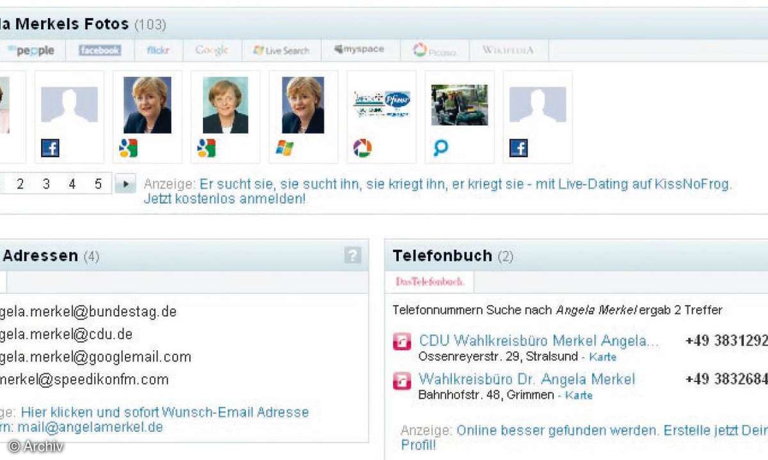Go to next photo page arrow

coord(125,184)
